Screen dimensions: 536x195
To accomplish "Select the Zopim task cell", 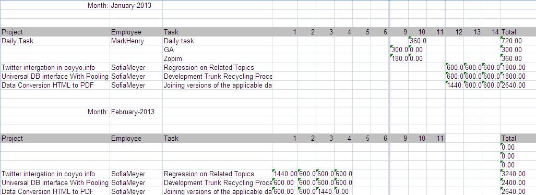I will pyautogui.click(x=217, y=59).
